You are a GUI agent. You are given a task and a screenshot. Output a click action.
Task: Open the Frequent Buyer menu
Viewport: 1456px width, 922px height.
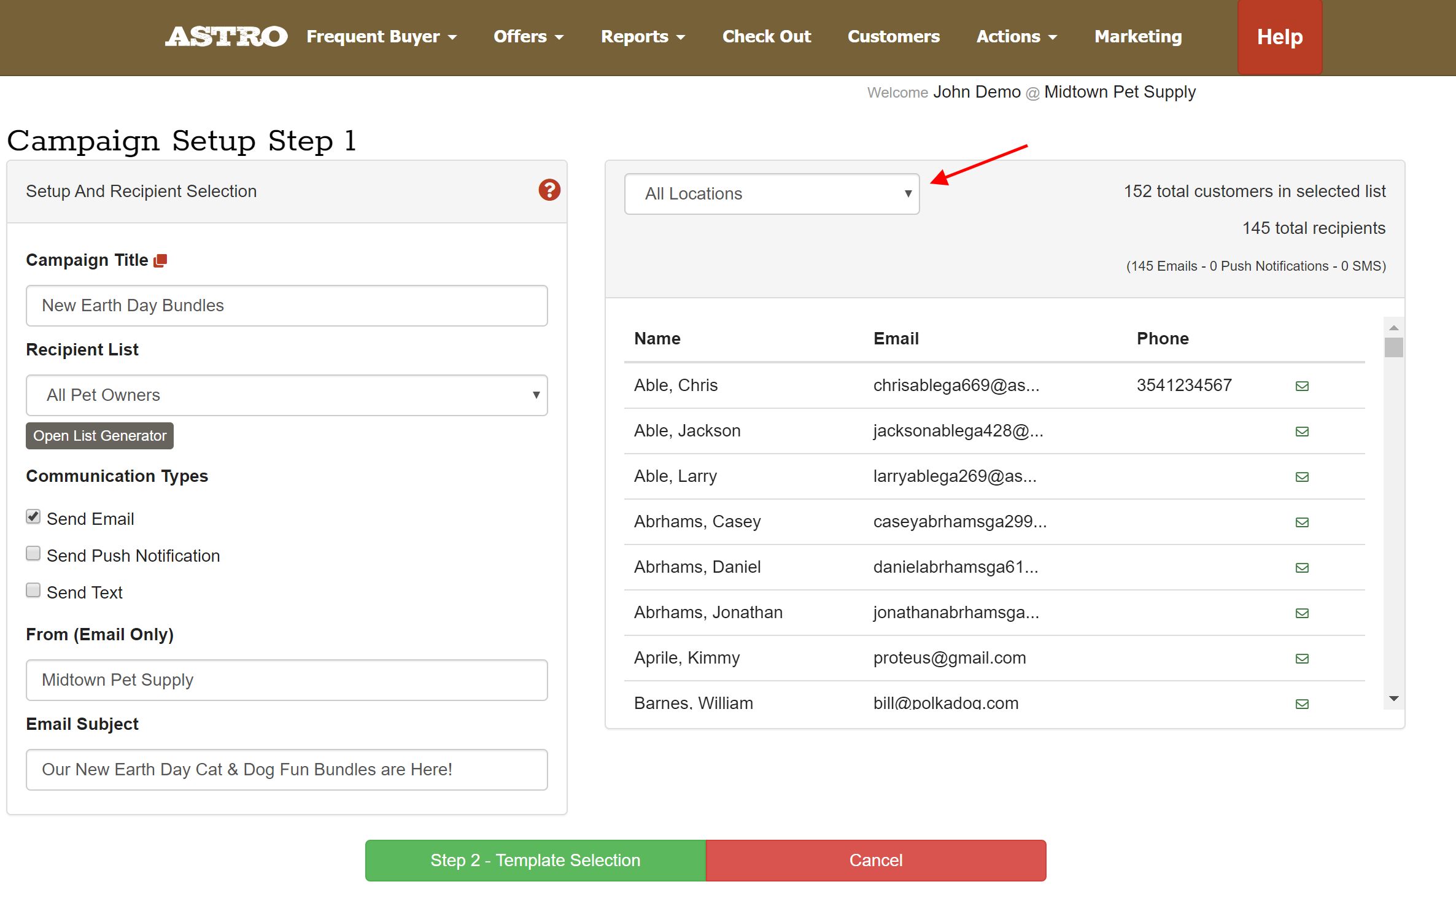pyautogui.click(x=381, y=37)
